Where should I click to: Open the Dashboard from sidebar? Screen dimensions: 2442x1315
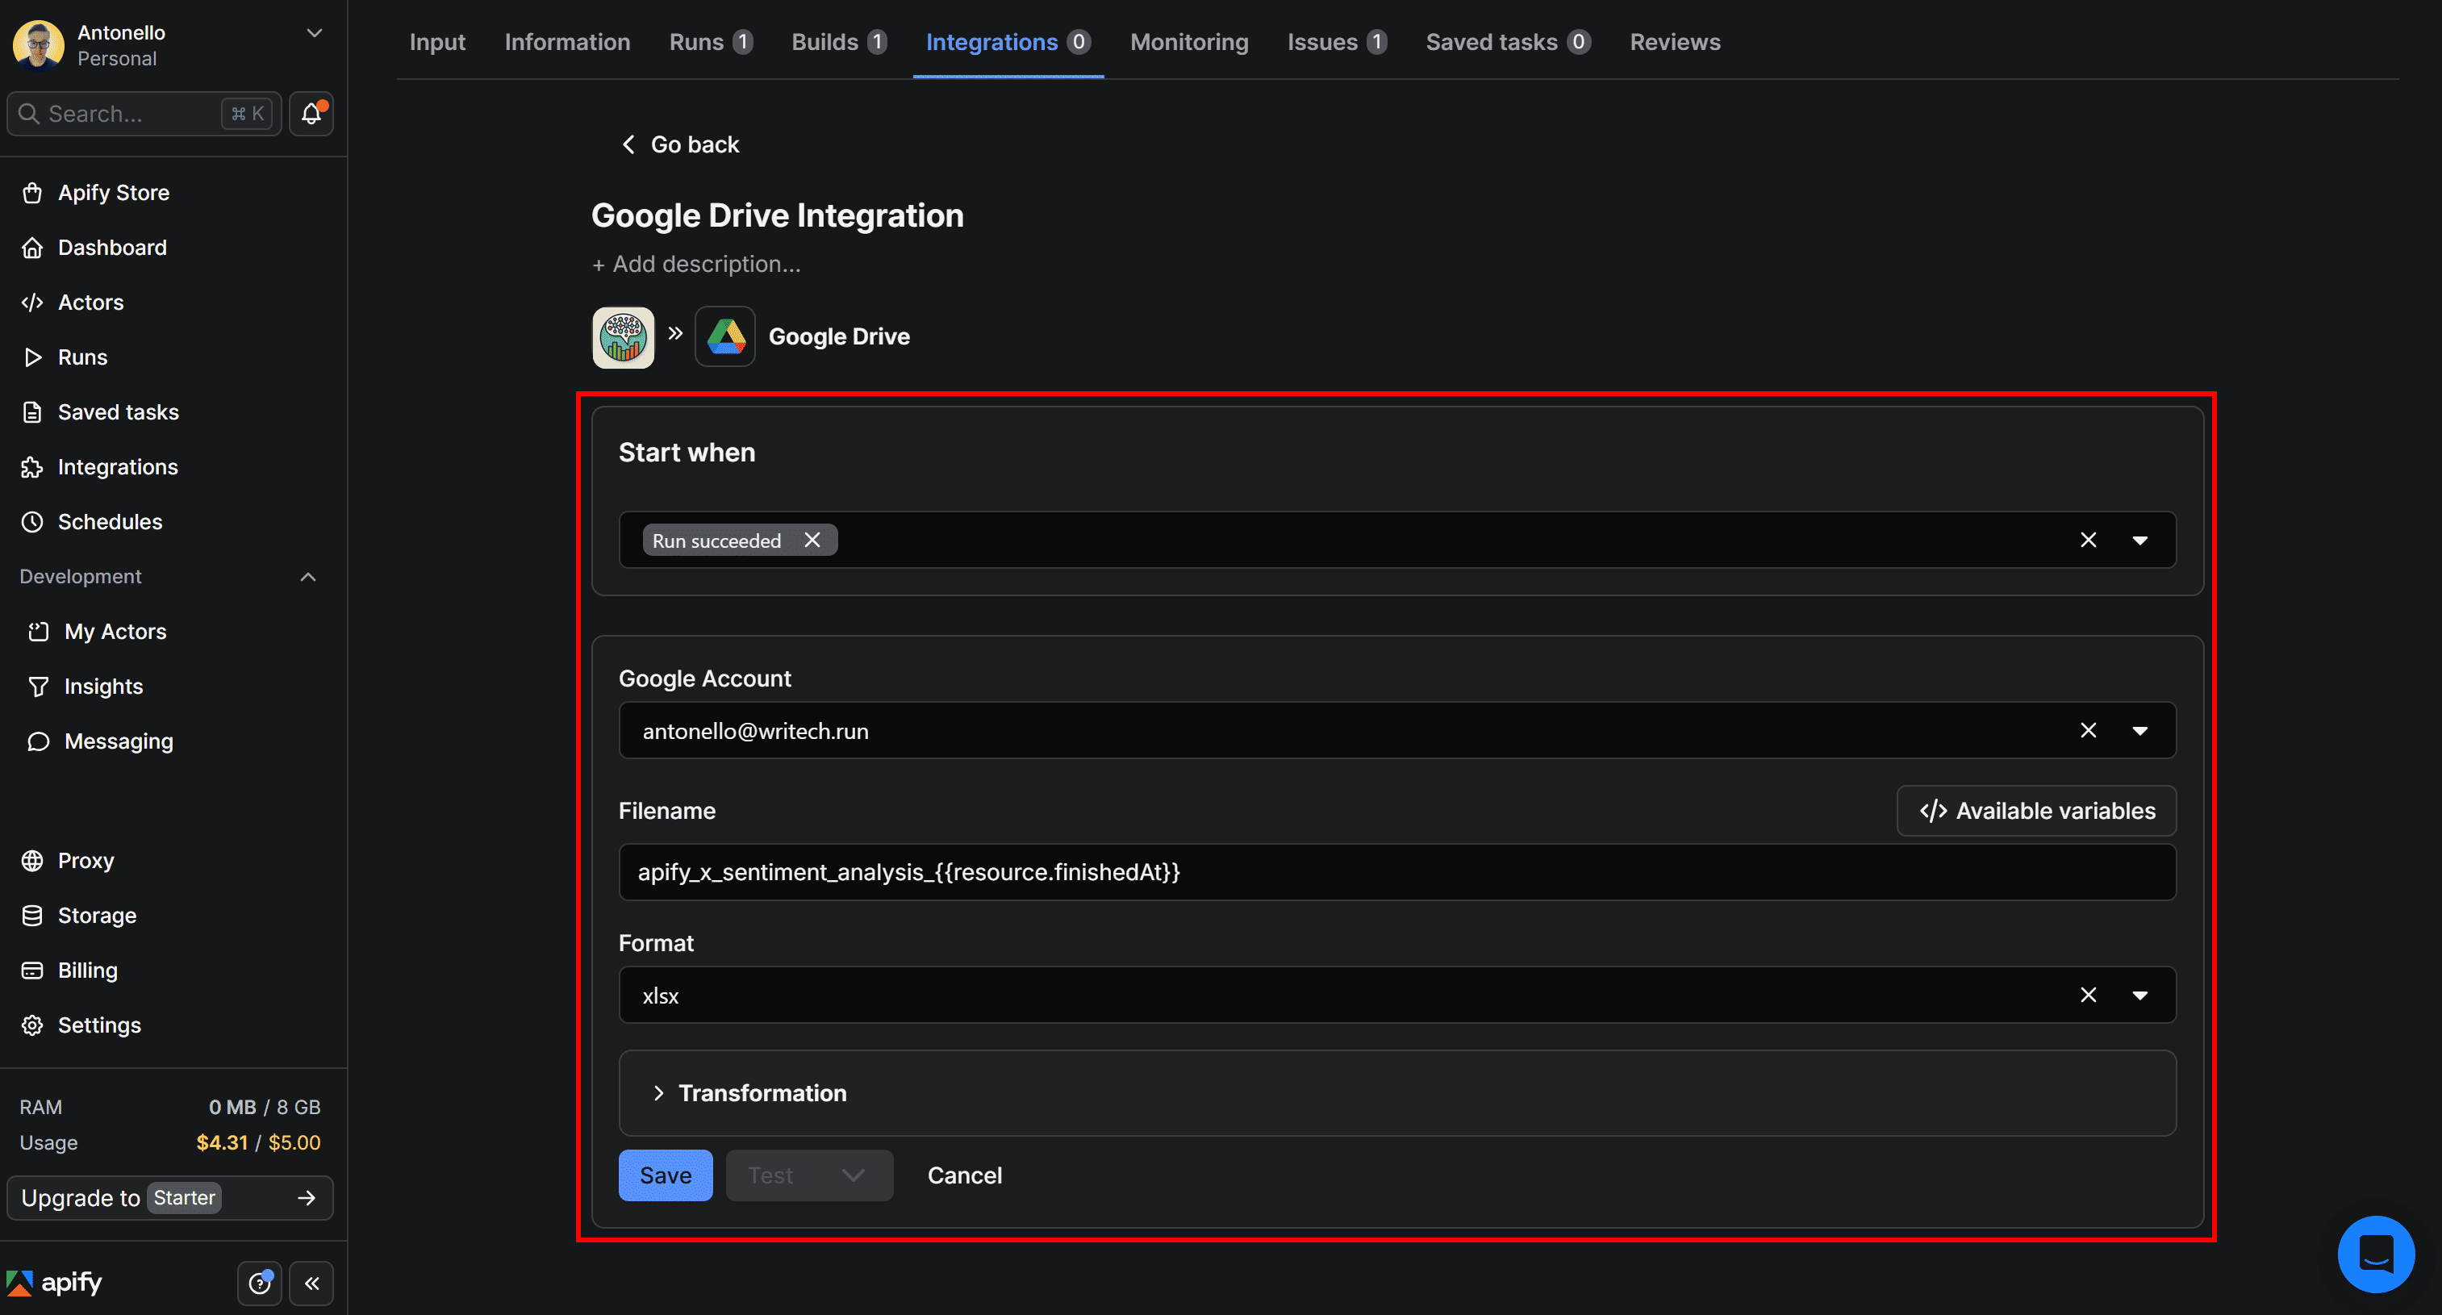tap(114, 248)
